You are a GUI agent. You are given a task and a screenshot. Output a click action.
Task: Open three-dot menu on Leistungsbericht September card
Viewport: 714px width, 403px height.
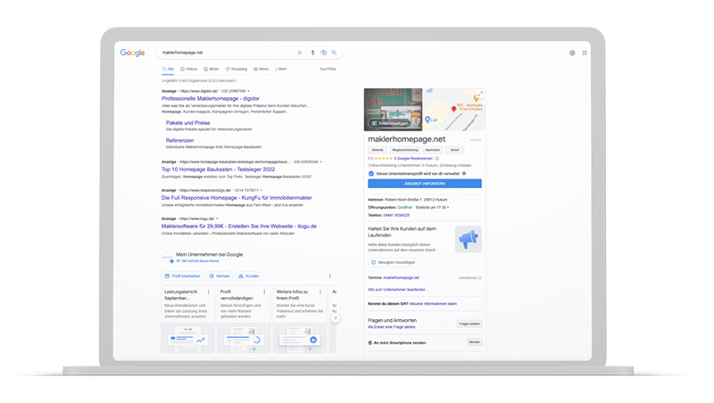(x=209, y=292)
